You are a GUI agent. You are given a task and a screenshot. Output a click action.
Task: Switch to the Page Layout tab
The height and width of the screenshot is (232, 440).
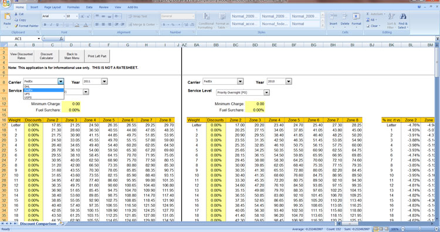pyautogui.click(x=52, y=7)
